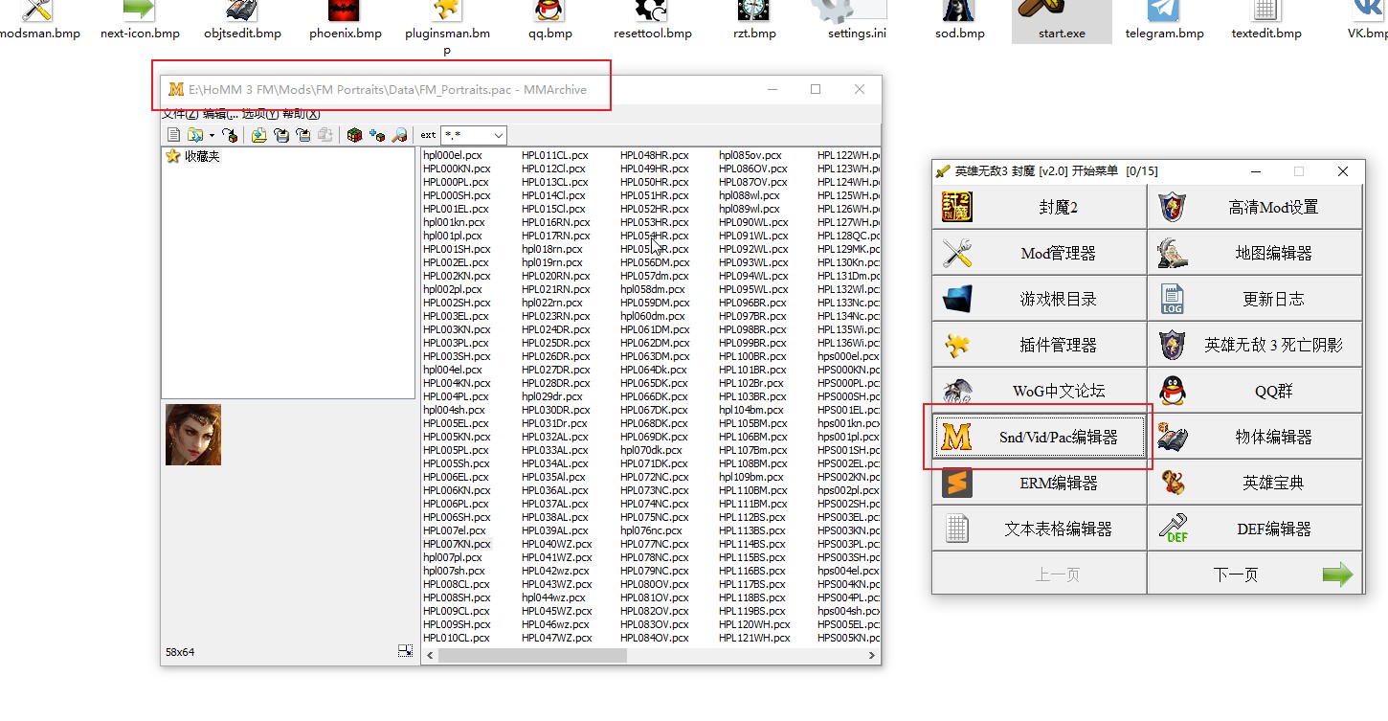Launch 插件管理器 plugin manager
The width and height of the screenshot is (1388, 721).
1039,345
